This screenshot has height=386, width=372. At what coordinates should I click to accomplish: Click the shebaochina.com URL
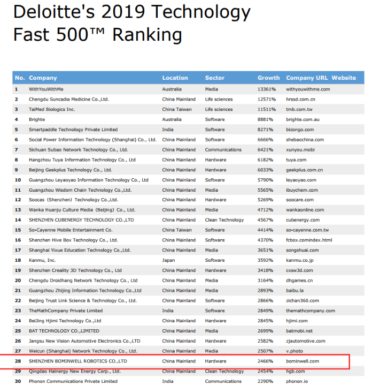pyautogui.click(x=305, y=140)
